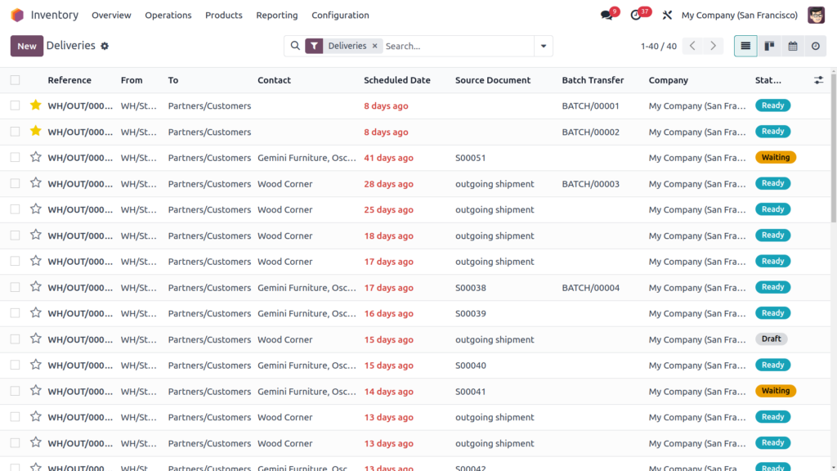Star the S00051 delivery row

[35, 158]
